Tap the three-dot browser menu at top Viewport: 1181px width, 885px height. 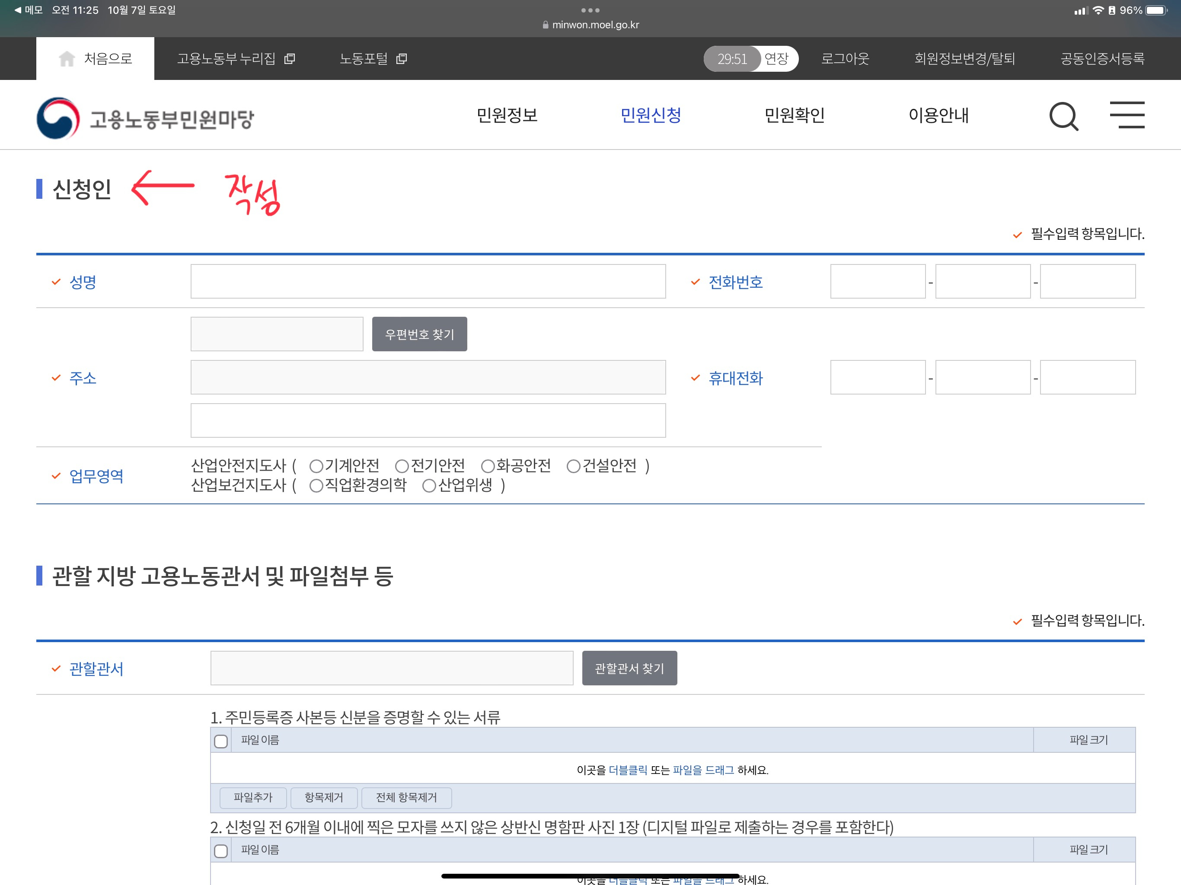[590, 10]
